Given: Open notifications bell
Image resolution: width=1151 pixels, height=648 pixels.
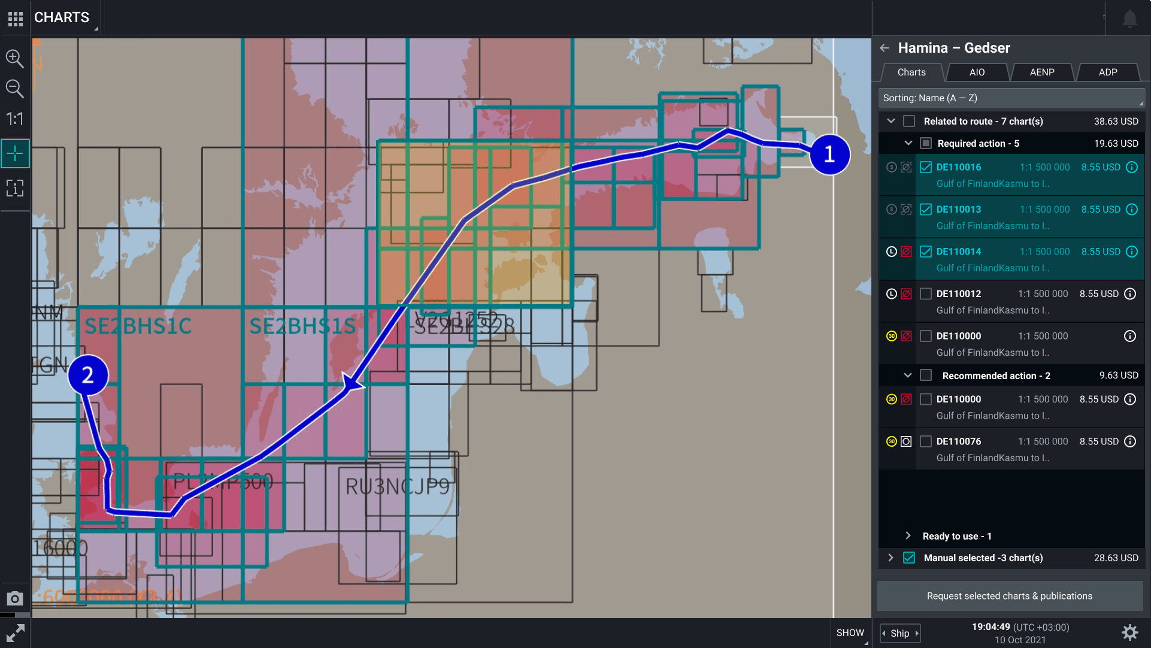Looking at the screenshot, I should pos(1129,19).
